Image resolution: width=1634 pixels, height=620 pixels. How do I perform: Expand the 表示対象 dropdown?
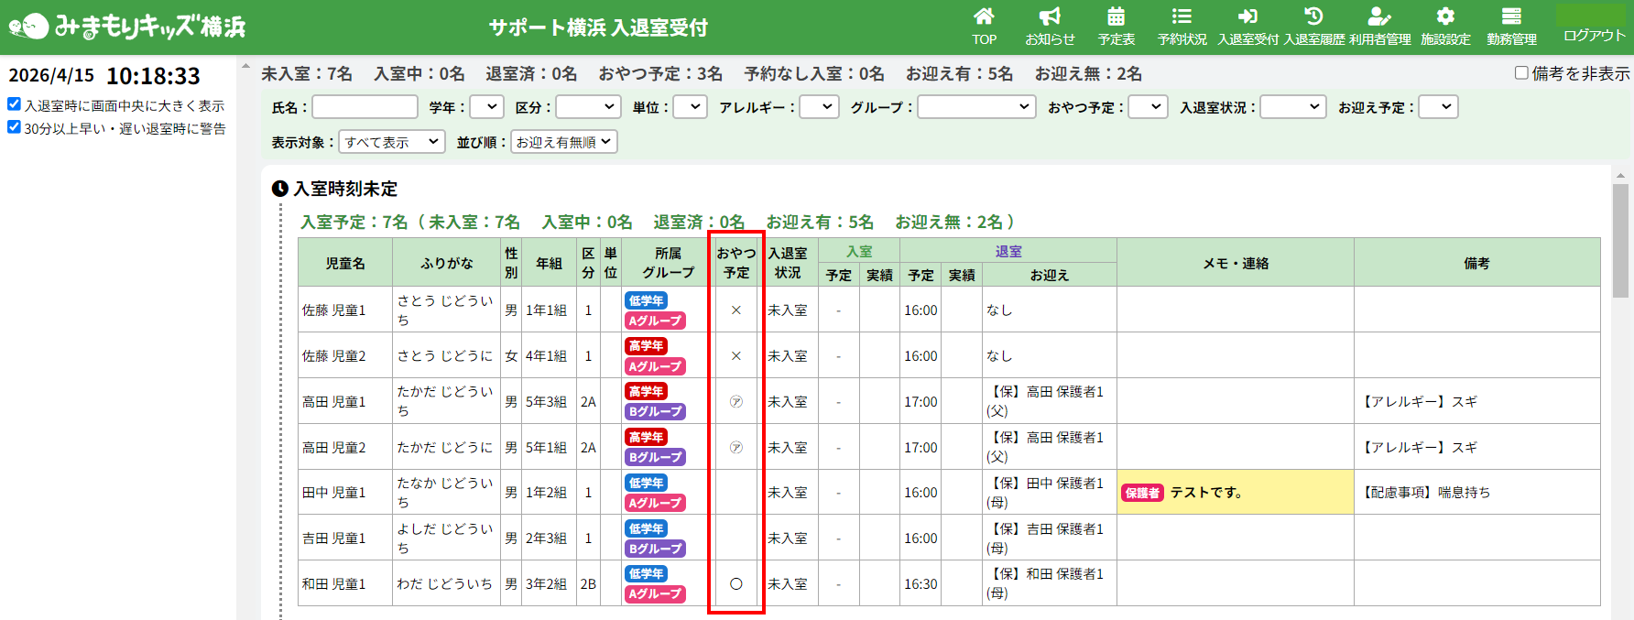point(391,142)
